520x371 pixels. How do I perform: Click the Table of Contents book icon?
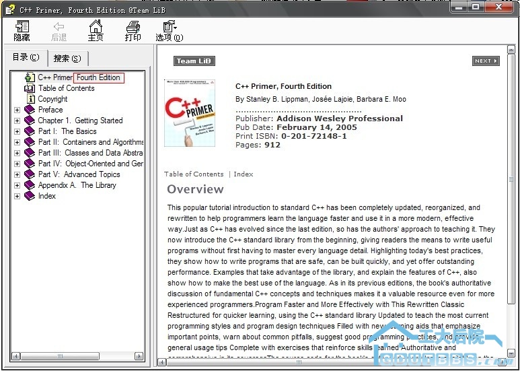point(30,88)
